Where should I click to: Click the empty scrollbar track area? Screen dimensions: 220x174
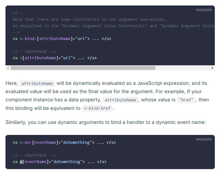pyautogui.click(x=183, y=68)
